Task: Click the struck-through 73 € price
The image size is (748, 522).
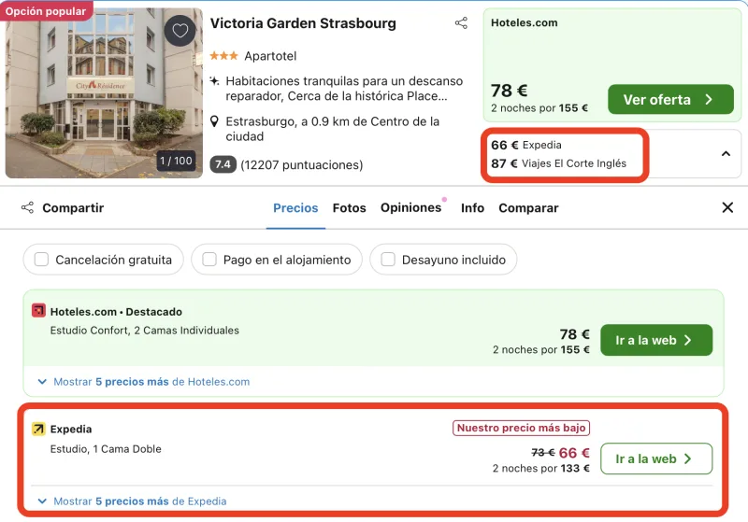Action: click(x=543, y=453)
